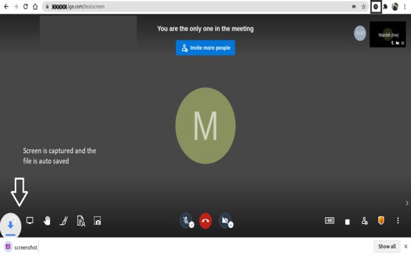Open the participants panel icon
This screenshot has height=256, width=411.
click(x=365, y=221)
